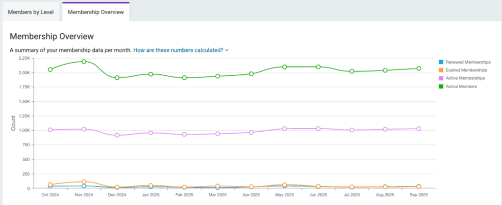Click Active Members peak point at Nov 2024
Viewport: 502px width, 205px height.
[x=84, y=62]
